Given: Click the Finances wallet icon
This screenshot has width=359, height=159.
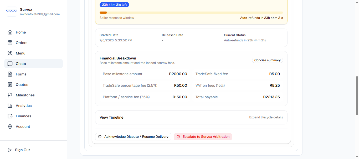Looking at the screenshot, I should [x=10, y=116].
